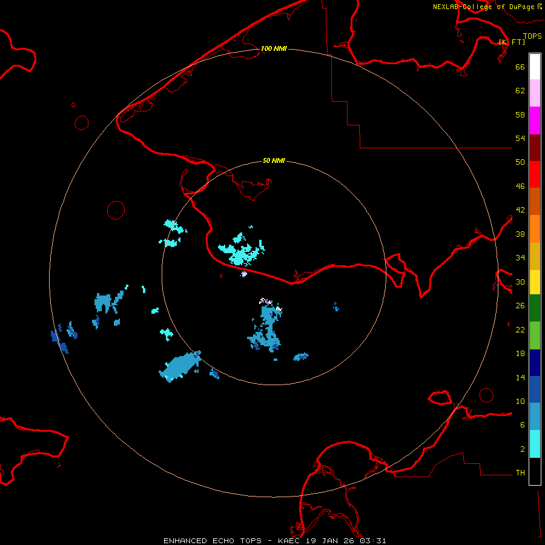Viewport: 545px width, 545px height.
Task: Select the medium blue legend band above 10
Action: [535, 389]
